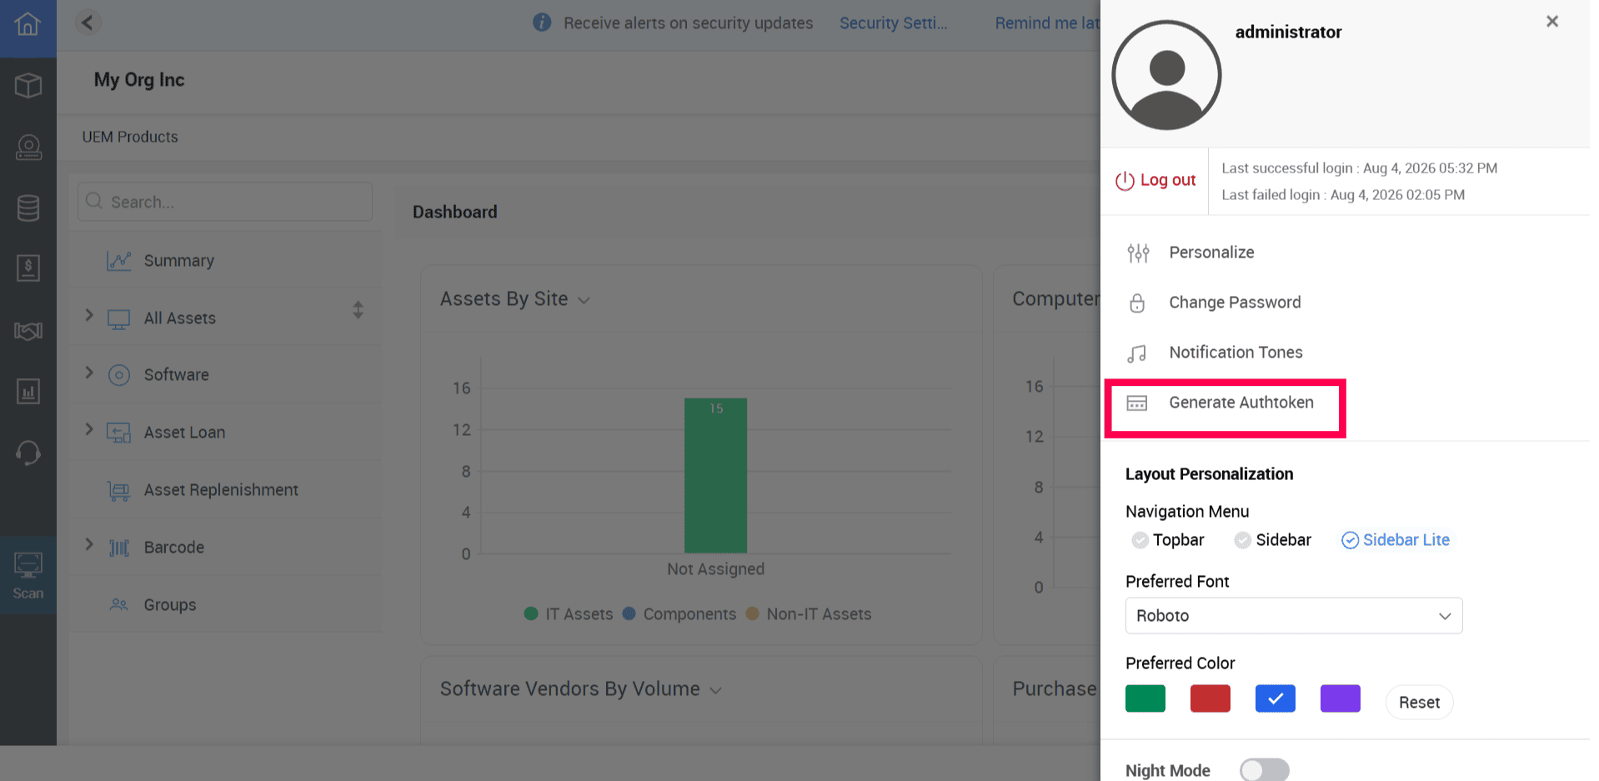
Task: Toggle Components legend entry
Action: [679, 614]
